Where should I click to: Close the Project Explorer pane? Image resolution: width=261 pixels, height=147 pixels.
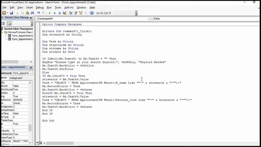31,18
